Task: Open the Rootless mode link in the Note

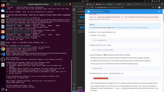Action: click(130, 28)
